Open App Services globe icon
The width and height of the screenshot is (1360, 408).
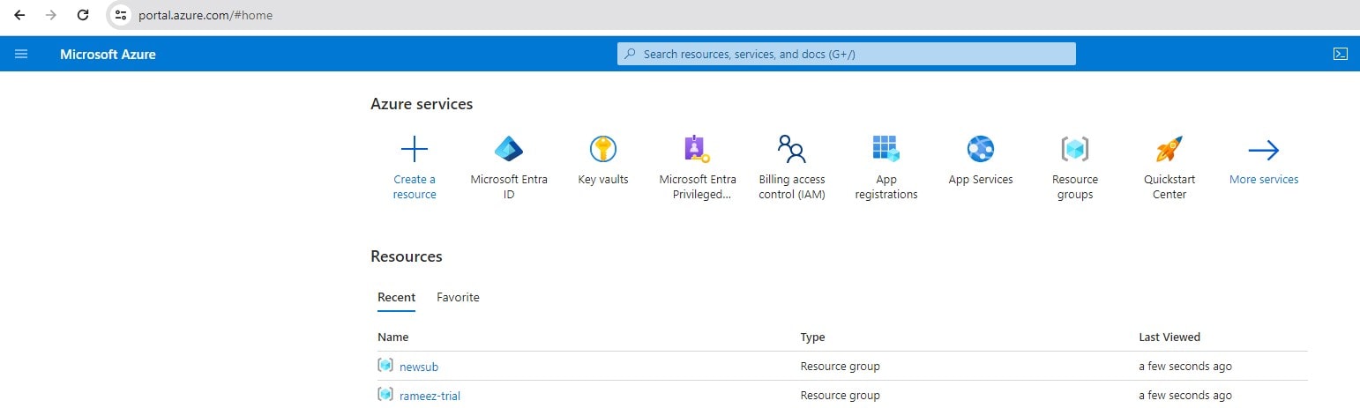[x=981, y=149]
